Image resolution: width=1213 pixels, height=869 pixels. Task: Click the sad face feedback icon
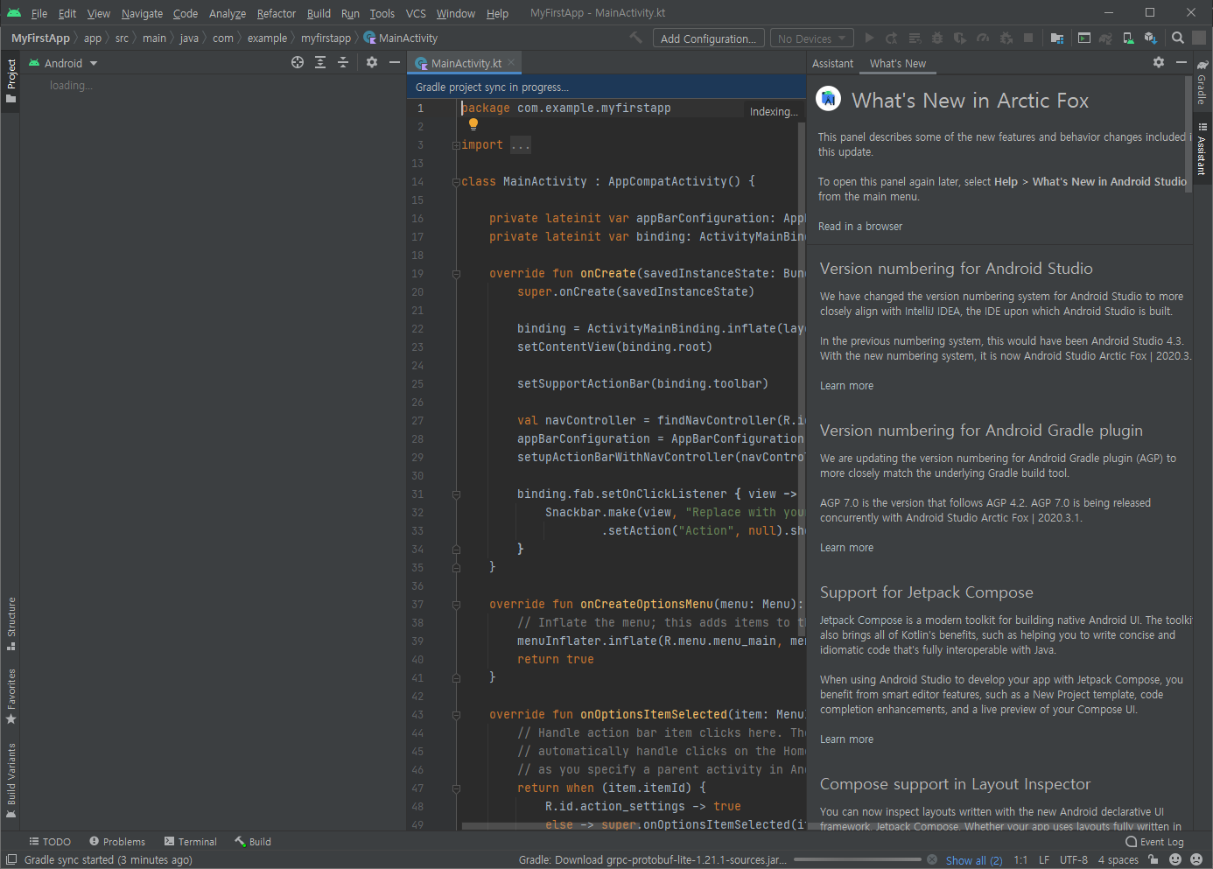coord(1196,859)
